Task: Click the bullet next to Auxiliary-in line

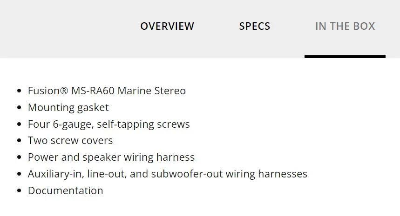Action: (19, 174)
